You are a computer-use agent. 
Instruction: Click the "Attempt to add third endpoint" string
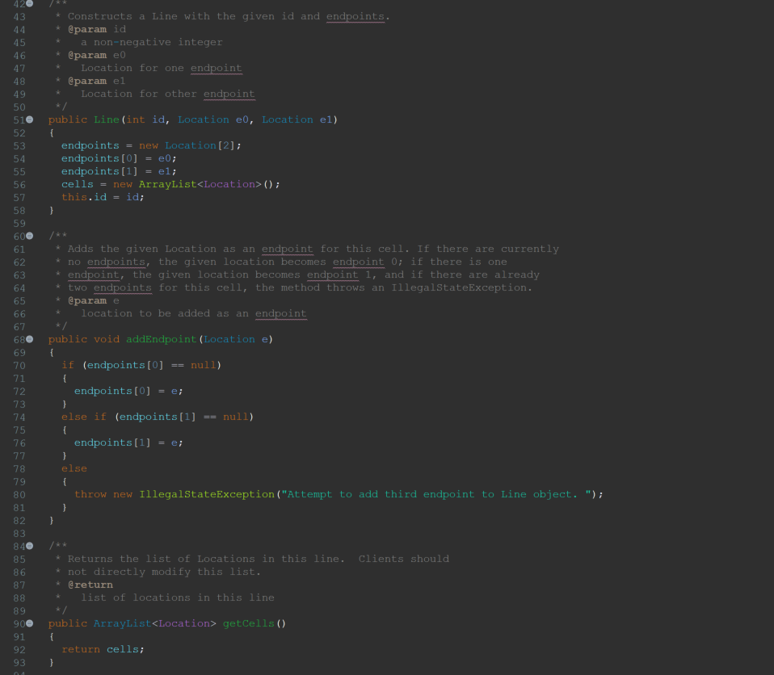(x=436, y=494)
